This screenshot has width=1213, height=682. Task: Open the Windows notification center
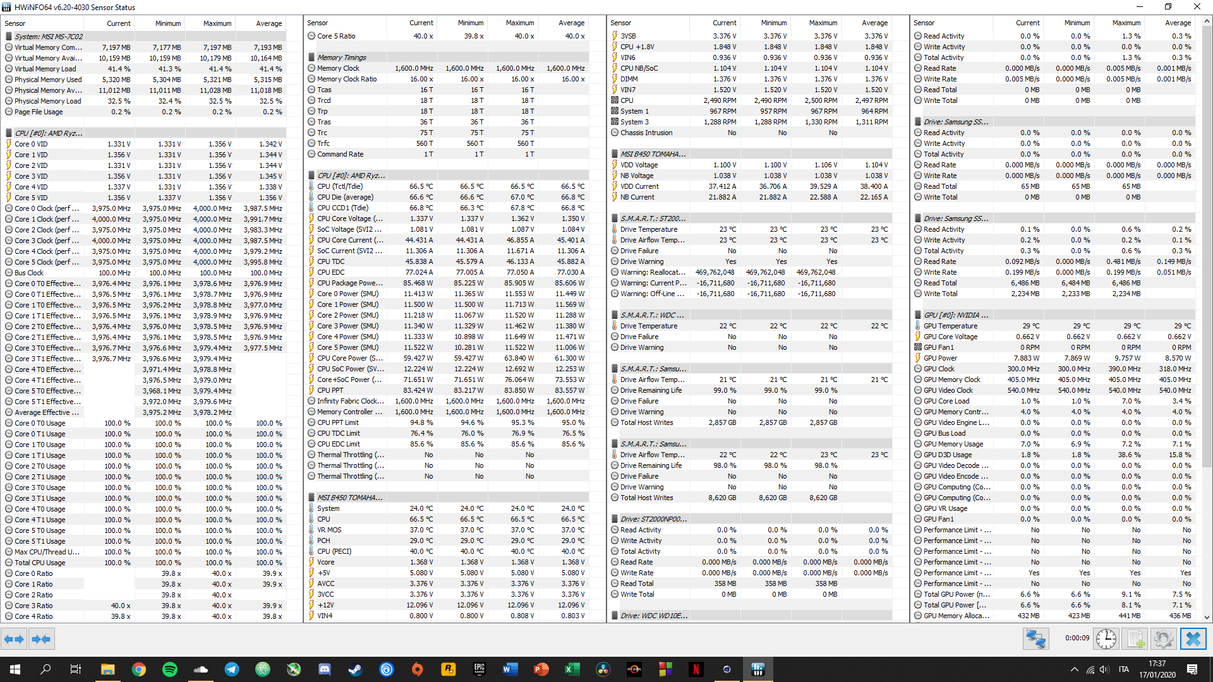[x=1192, y=669]
